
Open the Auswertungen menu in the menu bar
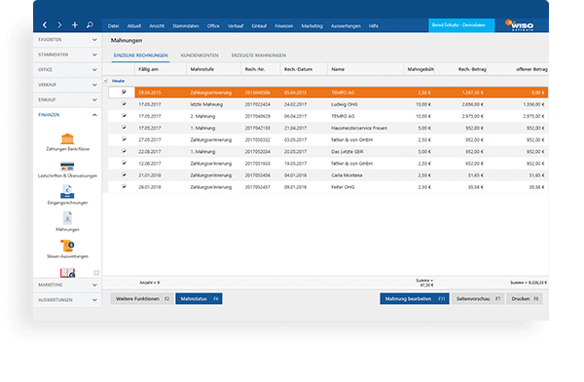tap(346, 26)
